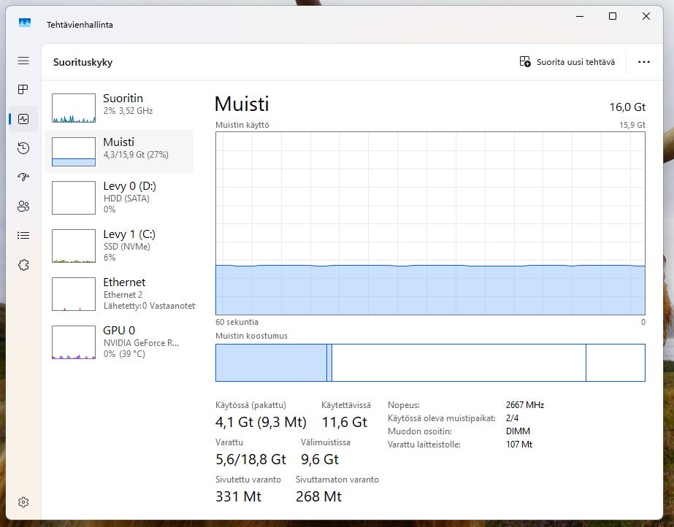
Task: Click the GPU 0 mini graph thumbnail
Action: [74, 342]
